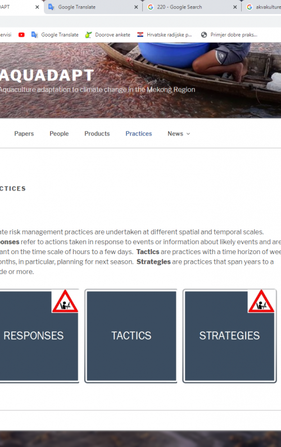Open the Doorove ankete bookmark
This screenshot has width=281, height=447.
(x=108, y=35)
